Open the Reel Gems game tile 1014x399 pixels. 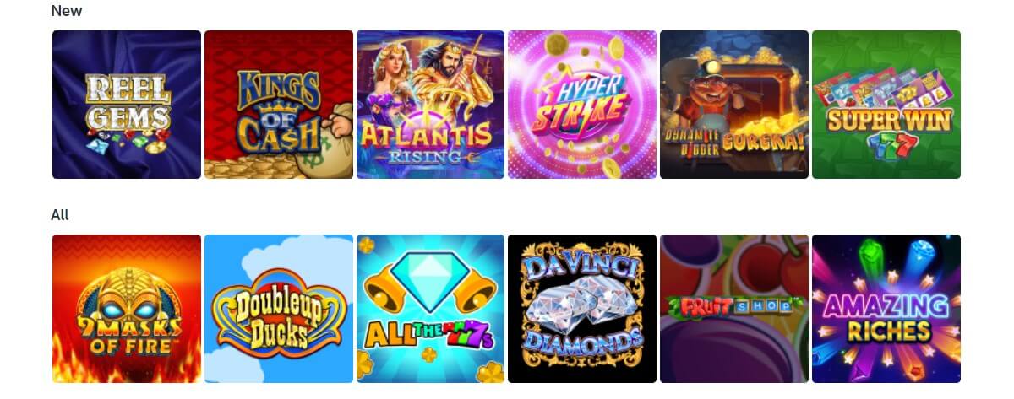[x=127, y=105]
